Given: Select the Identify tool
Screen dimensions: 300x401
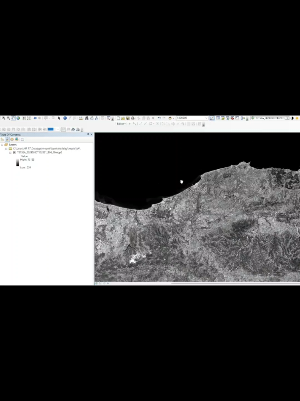Looking at the screenshot, I should click(65, 118).
